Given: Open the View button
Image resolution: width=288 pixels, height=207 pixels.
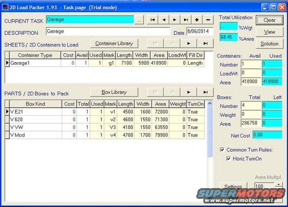Looking at the screenshot, I should click(x=270, y=32).
